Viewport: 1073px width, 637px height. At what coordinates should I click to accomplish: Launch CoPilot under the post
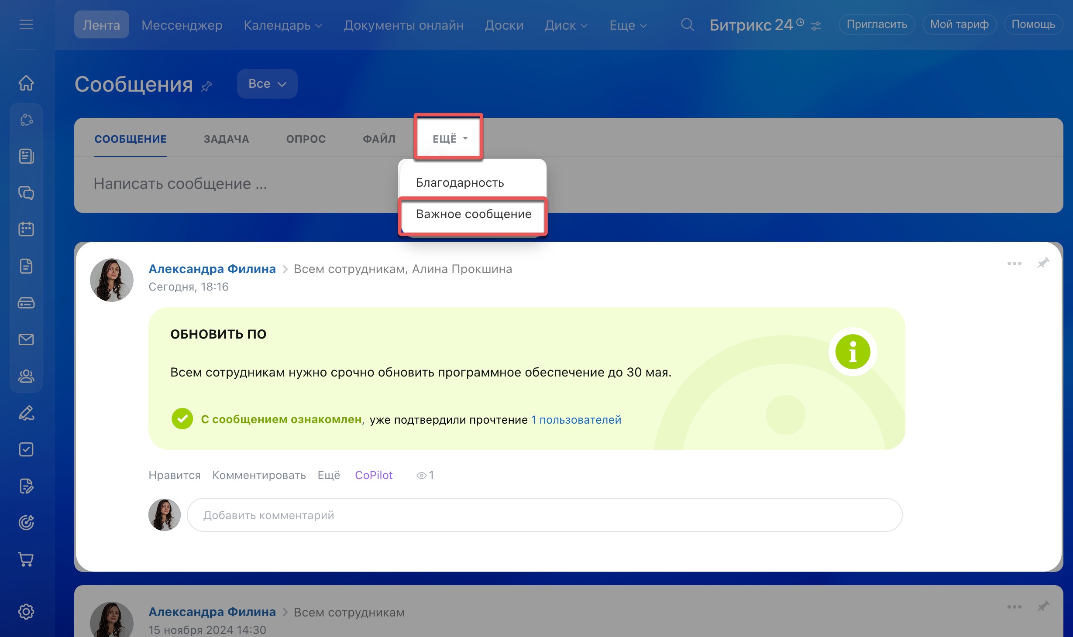pyautogui.click(x=374, y=475)
